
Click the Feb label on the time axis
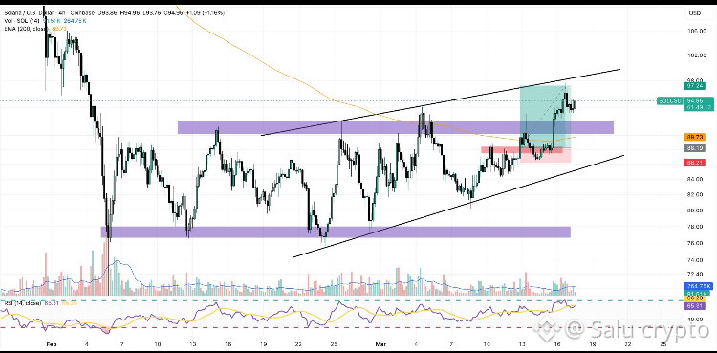(51, 343)
